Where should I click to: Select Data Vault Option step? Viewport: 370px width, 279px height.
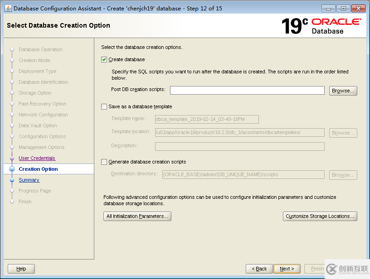[x=38, y=125]
